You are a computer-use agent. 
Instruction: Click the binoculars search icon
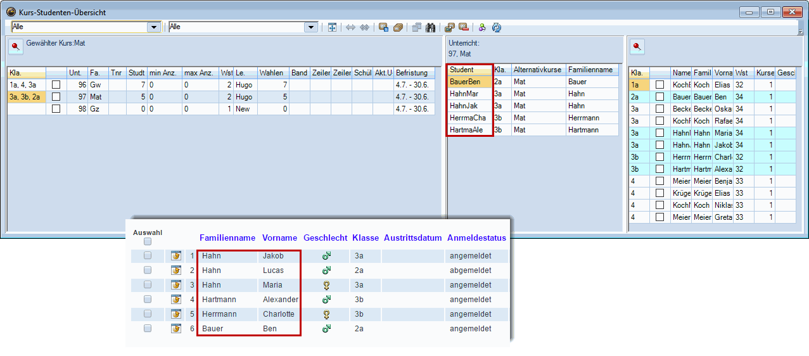pos(430,27)
